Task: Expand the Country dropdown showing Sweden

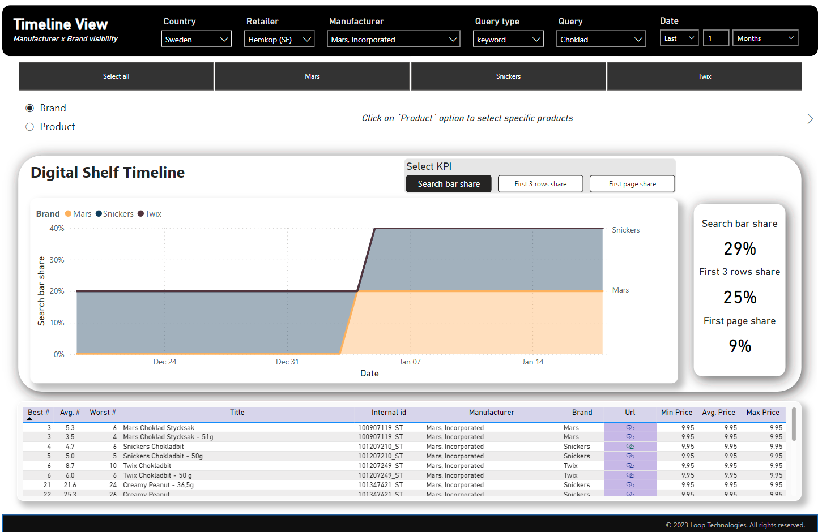Action: click(x=197, y=39)
